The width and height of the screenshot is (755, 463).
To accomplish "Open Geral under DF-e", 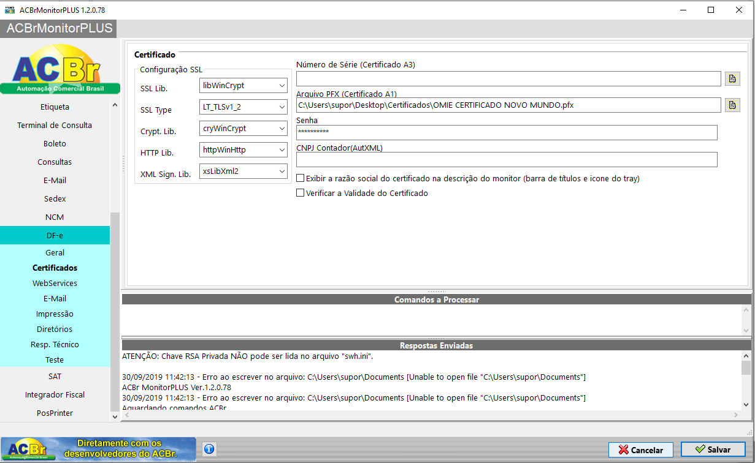I will tap(55, 252).
